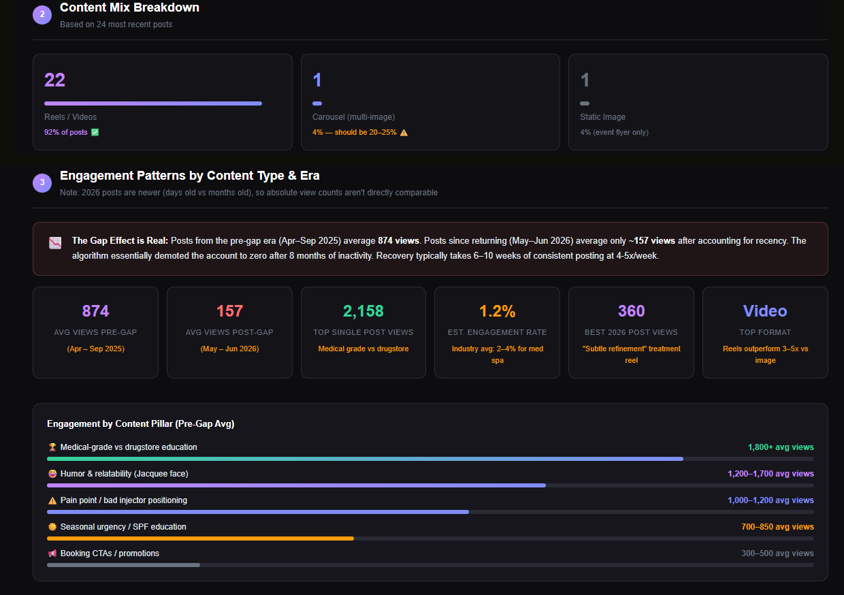This screenshot has width=844, height=595.
Task: Click the '157' avg views post-gap value
Action: pos(229,311)
